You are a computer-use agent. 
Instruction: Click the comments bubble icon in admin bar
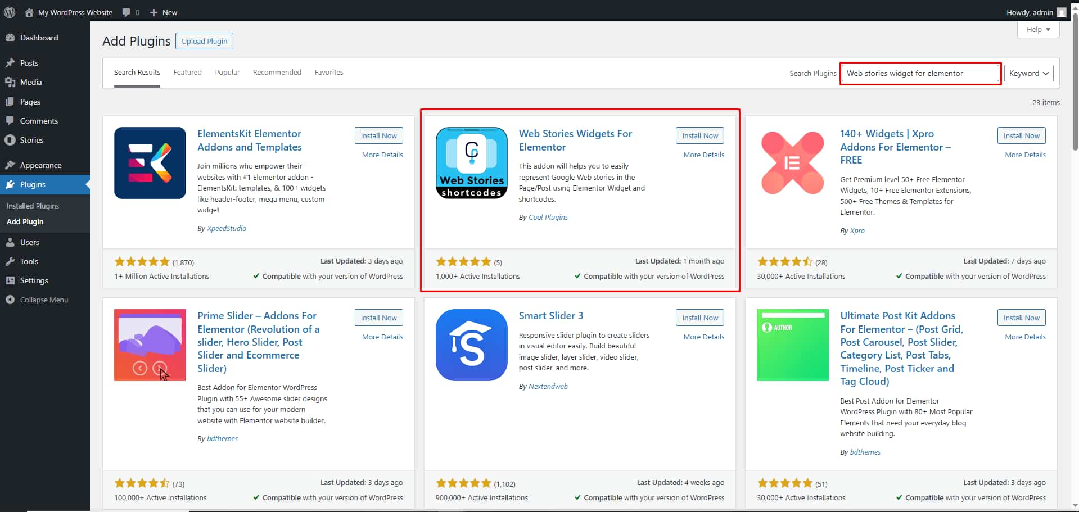[x=127, y=12]
